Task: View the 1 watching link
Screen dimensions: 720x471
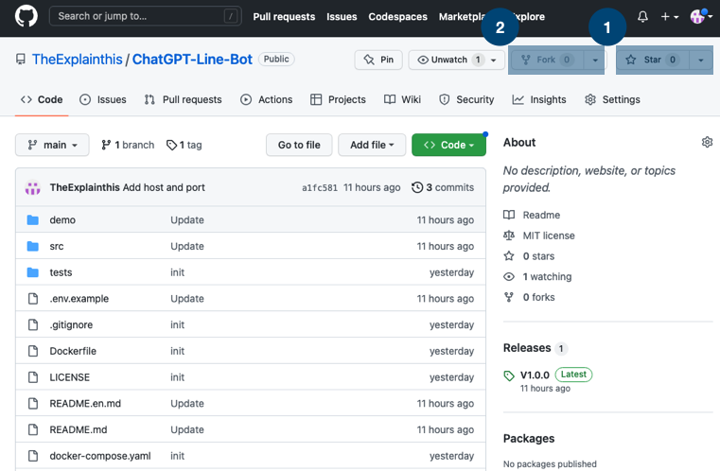Action: point(537,277)
